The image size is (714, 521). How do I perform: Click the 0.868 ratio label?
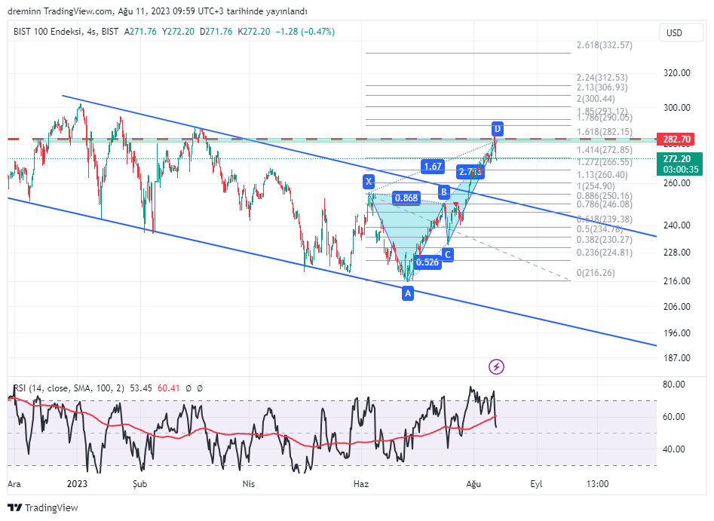(406, 198)
